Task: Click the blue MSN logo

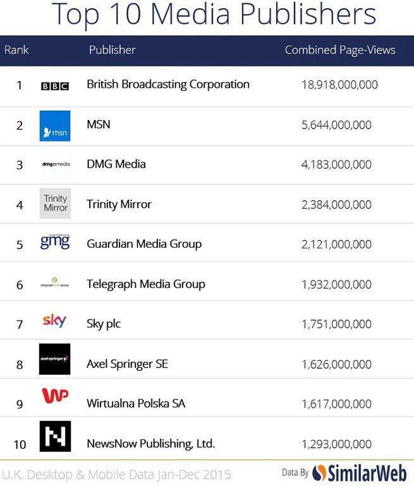Action: [x=54, y=126]
